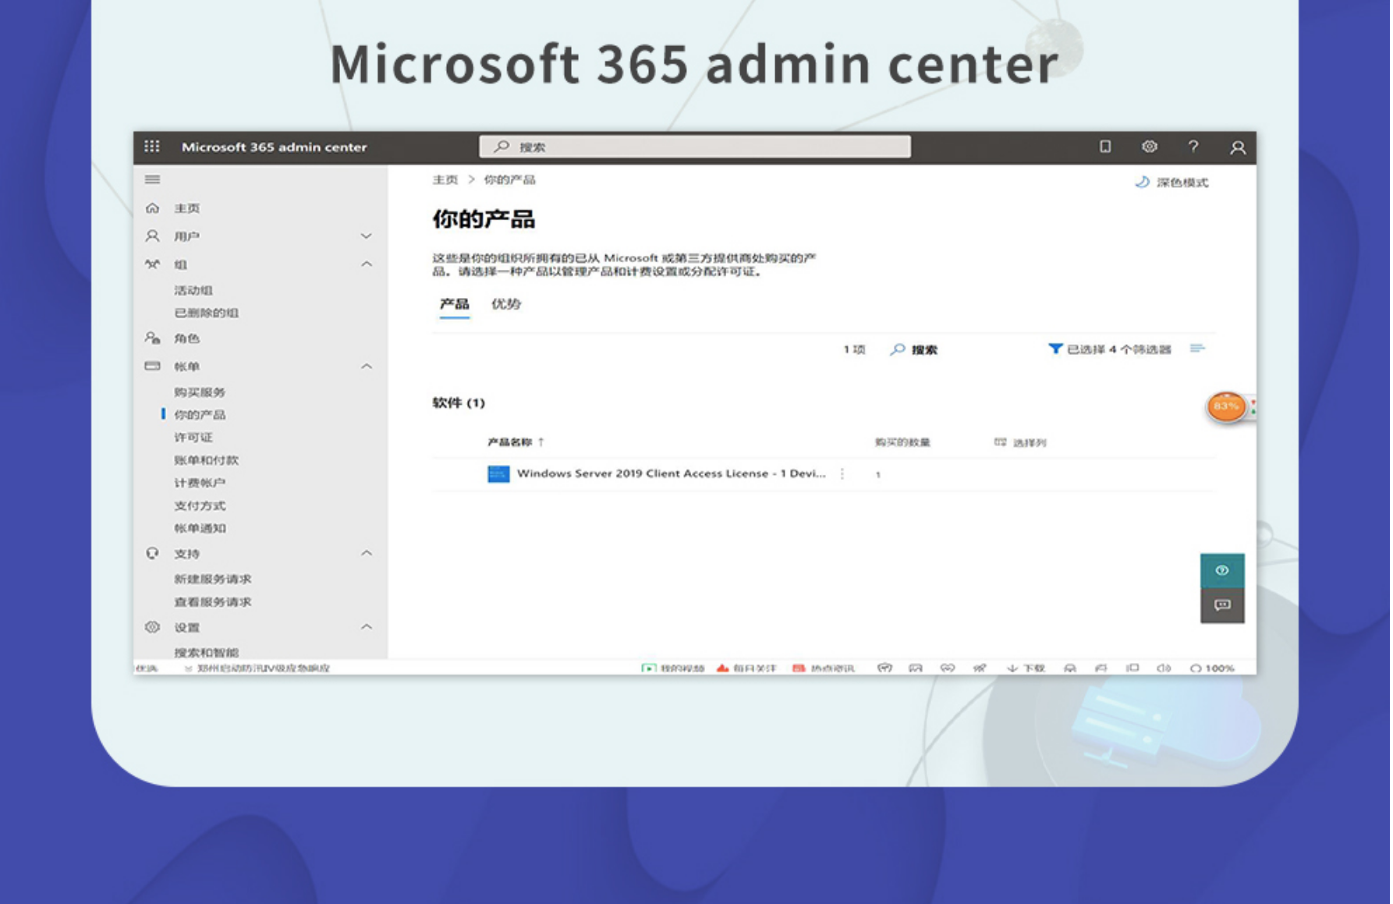Click the 搜索 button above the product list
The image size is (1393, 904).
point(914,349)
